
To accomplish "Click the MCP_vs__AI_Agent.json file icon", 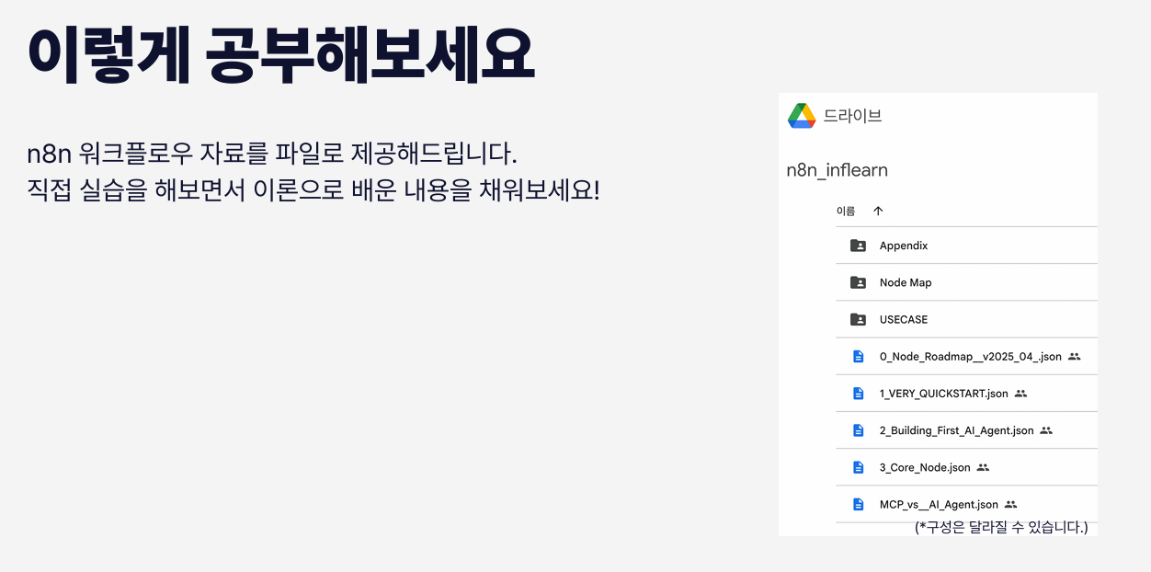I will (x=858, y=504).
